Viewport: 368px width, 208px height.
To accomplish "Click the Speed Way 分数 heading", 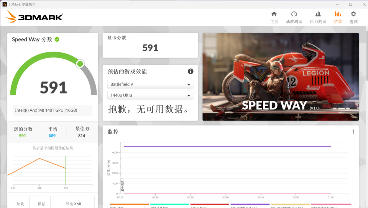I will click(32, 39).
